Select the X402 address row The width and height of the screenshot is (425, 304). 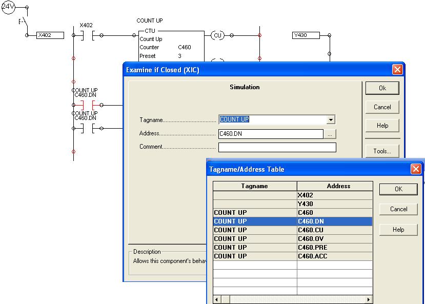pyautogui.click(x=293, y=195)
